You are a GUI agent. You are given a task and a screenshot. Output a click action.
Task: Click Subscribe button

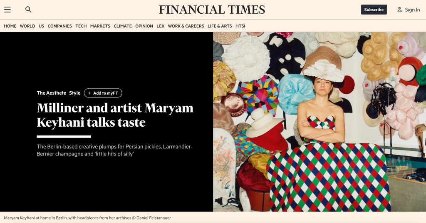[374, 10]
